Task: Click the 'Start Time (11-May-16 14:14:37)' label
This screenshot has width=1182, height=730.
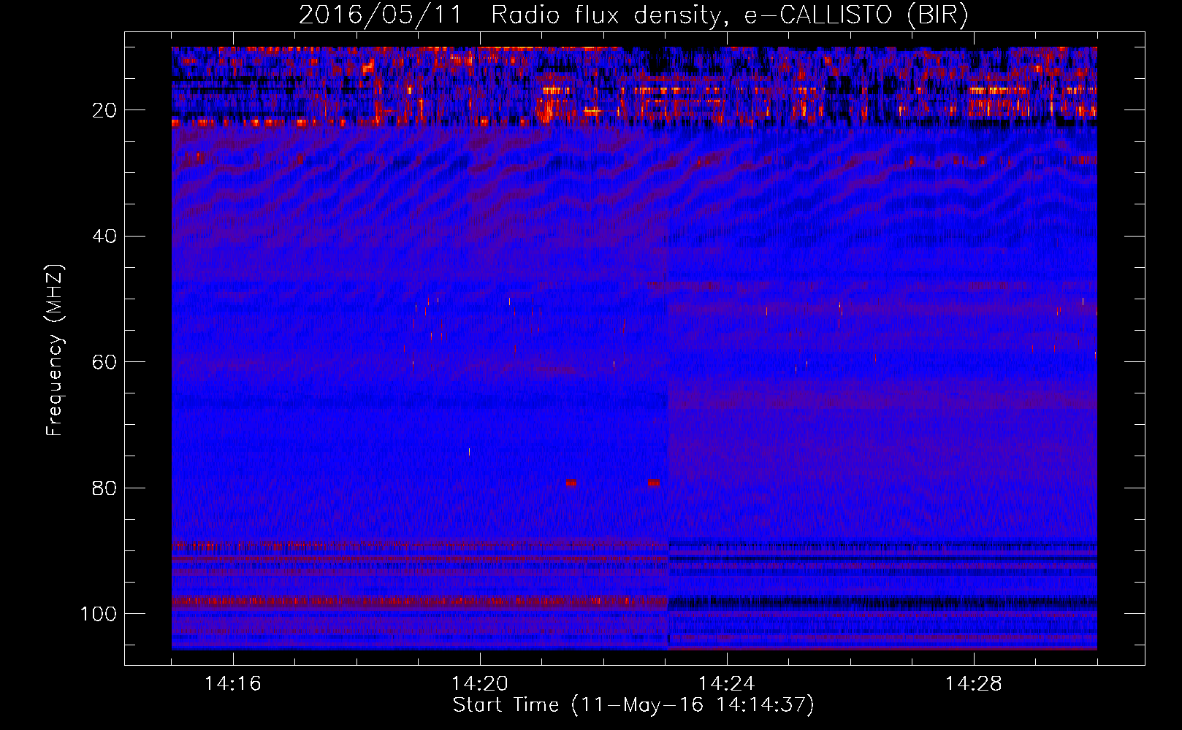Action: pos(633,705)
